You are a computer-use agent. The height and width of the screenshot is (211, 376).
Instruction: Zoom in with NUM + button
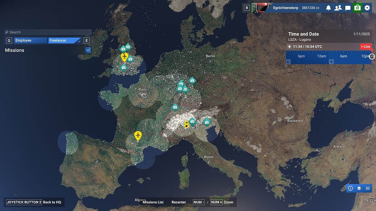tap(216, 202)
